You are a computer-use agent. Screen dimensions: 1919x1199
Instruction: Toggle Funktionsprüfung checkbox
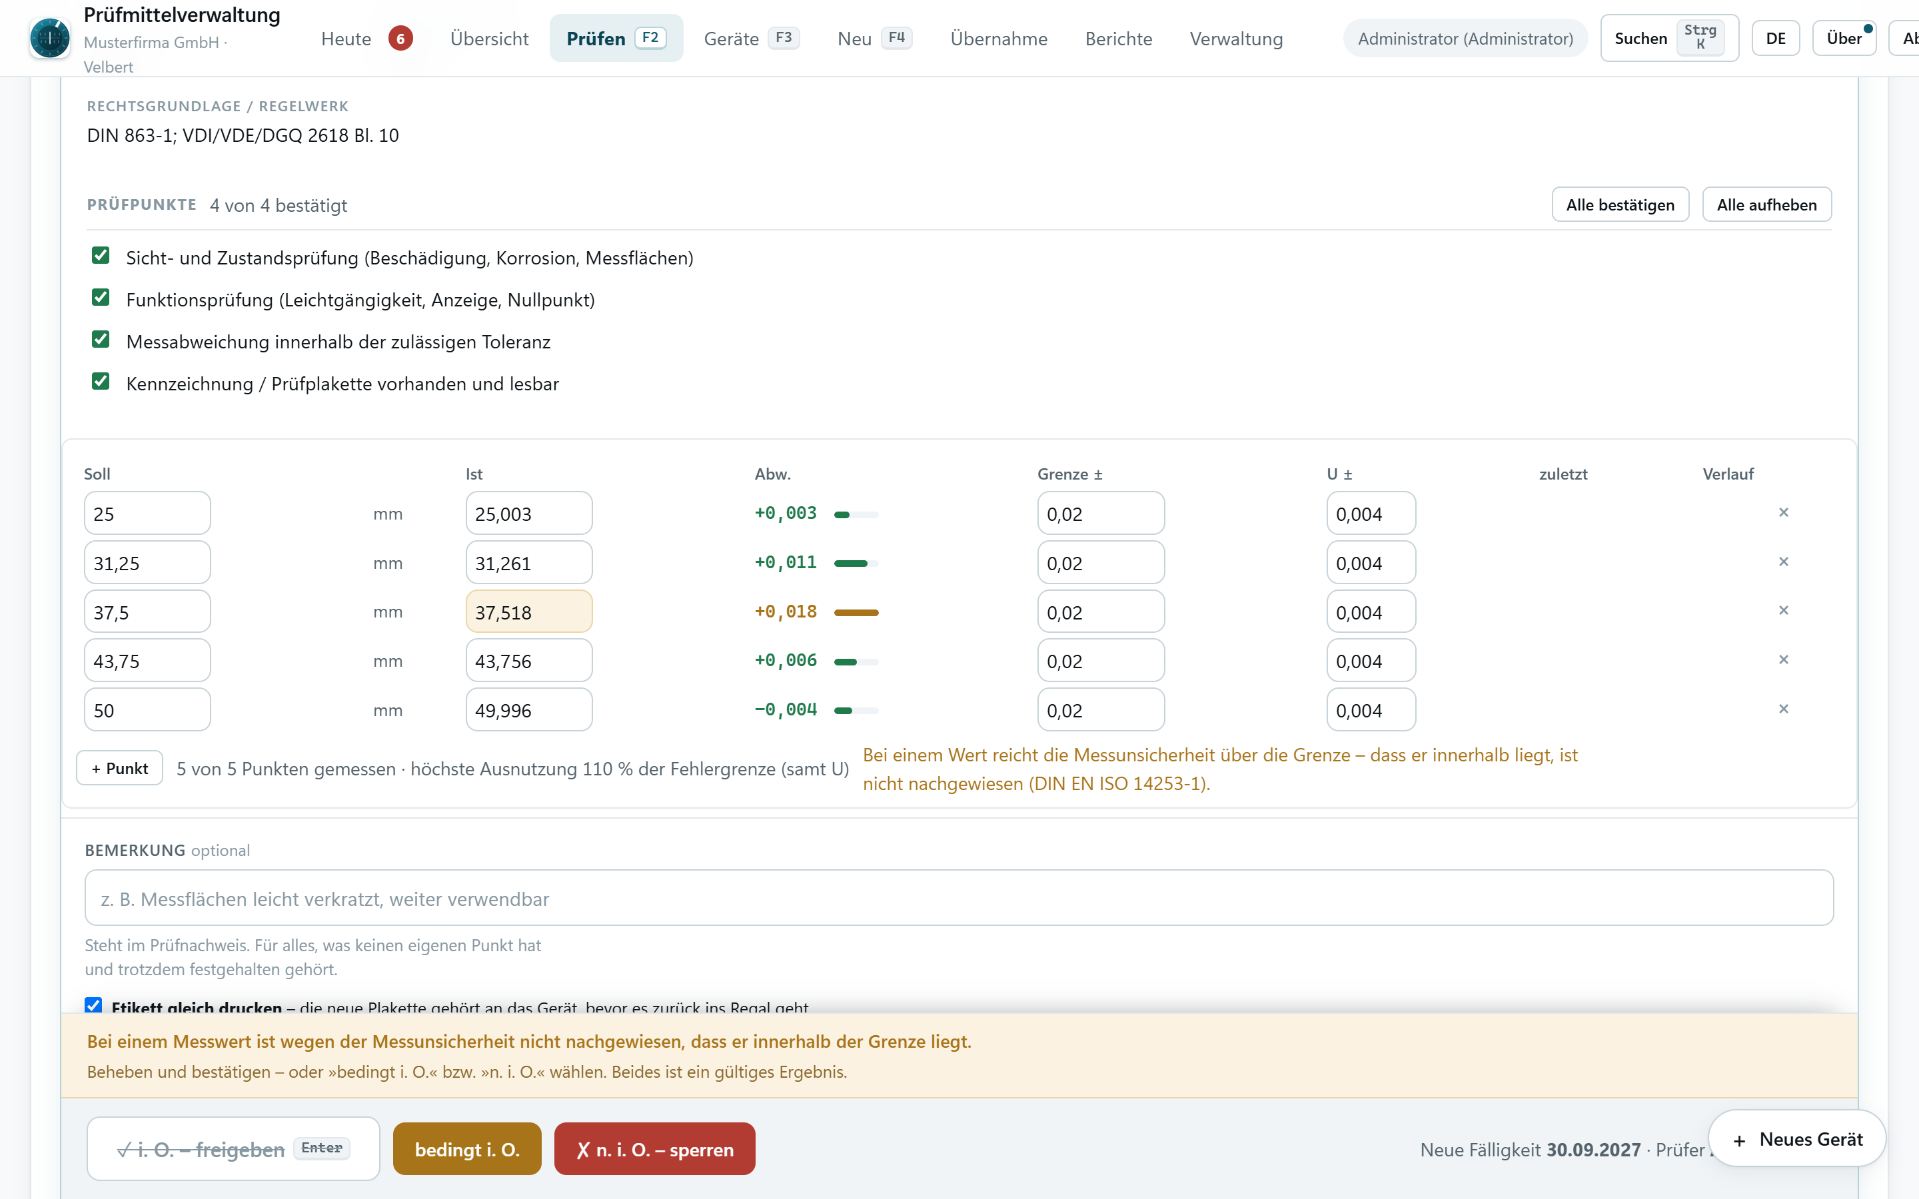click(101, 297)
